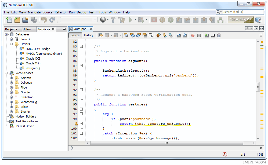
Task: Close the Services tab
Action: pos(53,29)
